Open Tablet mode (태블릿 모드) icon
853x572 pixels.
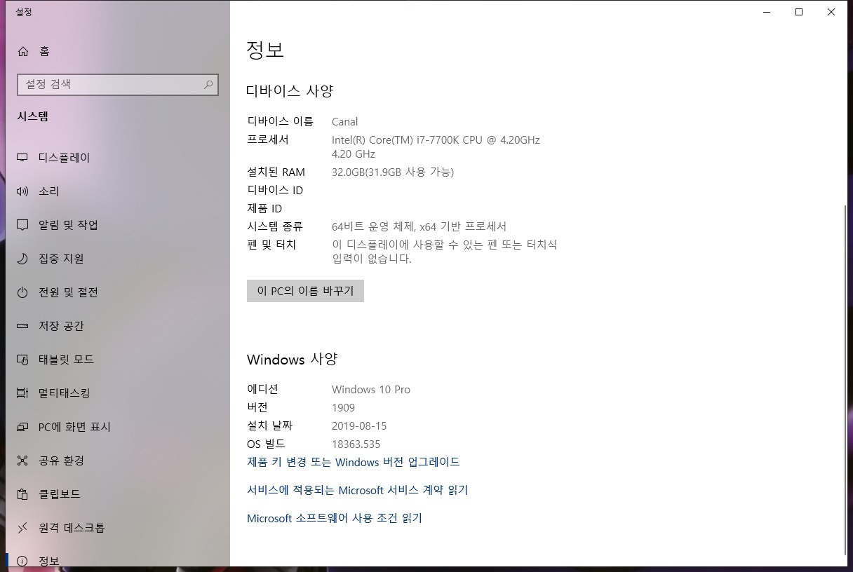(x=23, y=360)
